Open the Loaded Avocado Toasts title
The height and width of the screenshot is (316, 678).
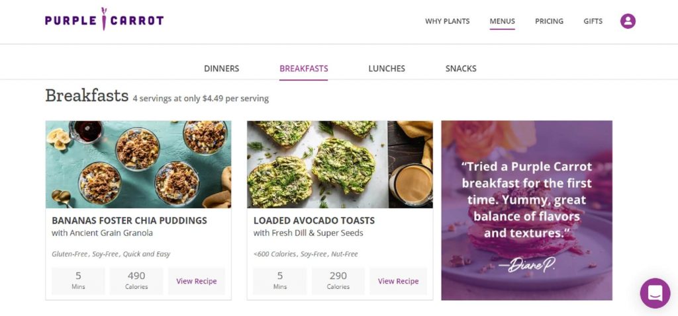click(314, 220)
